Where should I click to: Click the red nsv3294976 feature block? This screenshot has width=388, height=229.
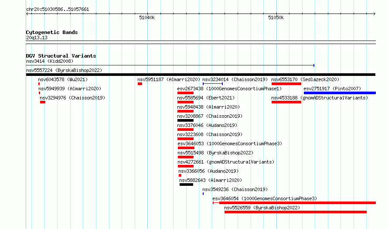43,102
